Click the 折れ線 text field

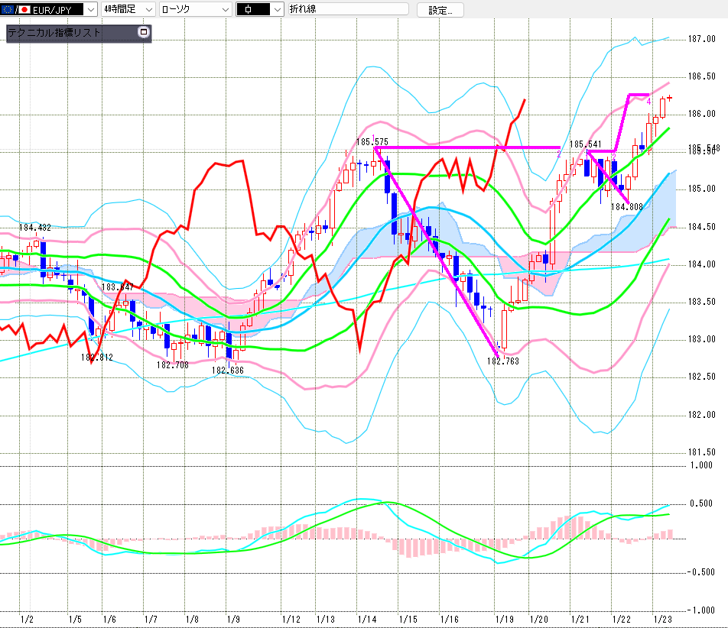pos(348,9)
